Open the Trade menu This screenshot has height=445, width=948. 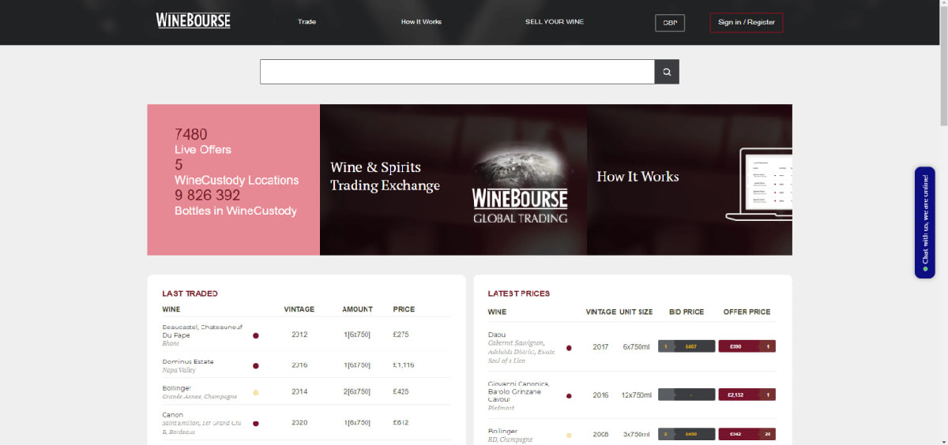click(x=307, y=22)
